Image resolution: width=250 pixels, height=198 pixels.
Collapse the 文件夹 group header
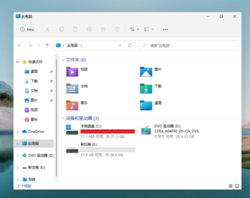pyautogui.click(x=63, y=60)
